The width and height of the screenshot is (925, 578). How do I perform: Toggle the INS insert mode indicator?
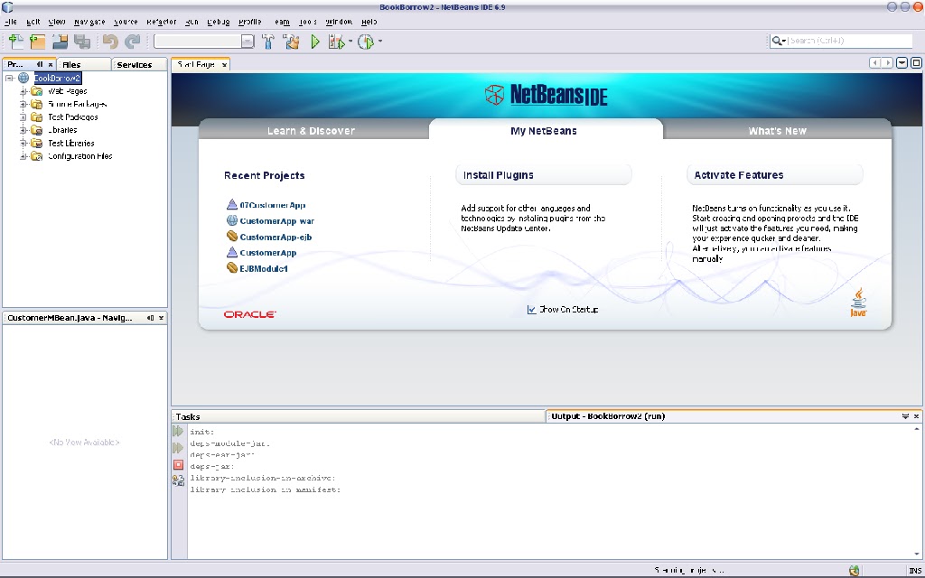[915, 571]
